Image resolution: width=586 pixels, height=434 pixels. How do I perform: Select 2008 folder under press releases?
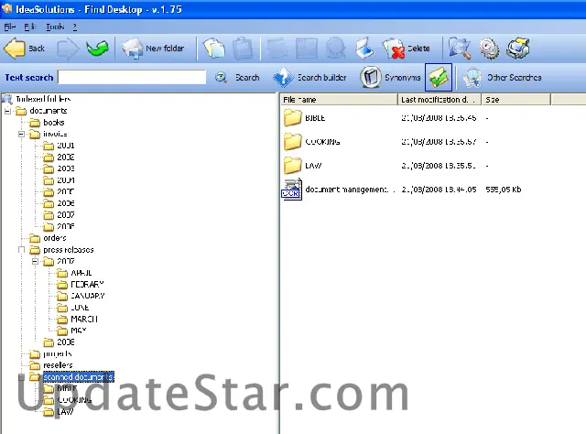66,342
